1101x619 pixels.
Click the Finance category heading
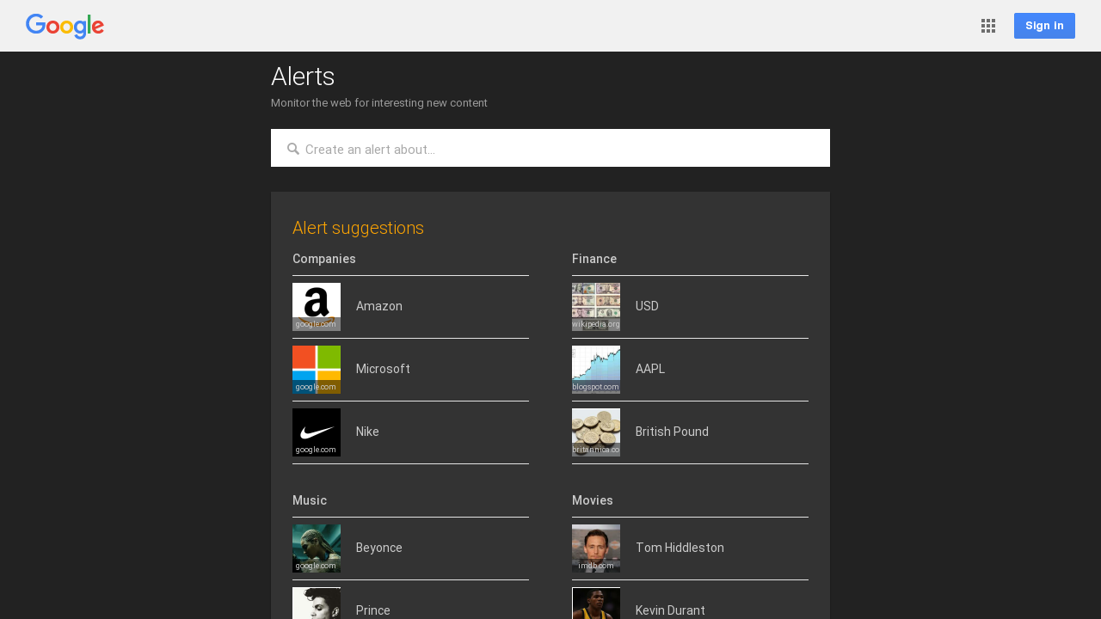(x=594, y=259)
